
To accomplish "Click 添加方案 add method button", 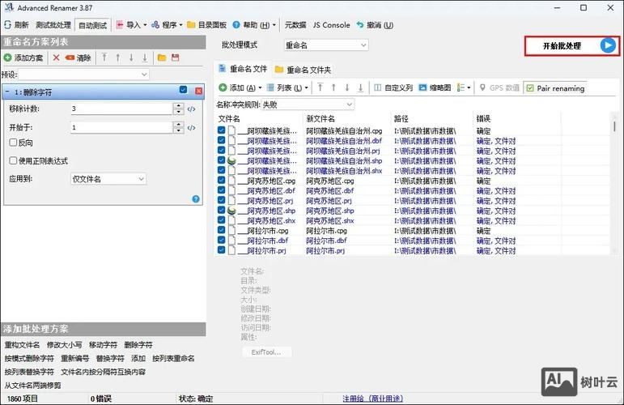I will pos(23,58).
